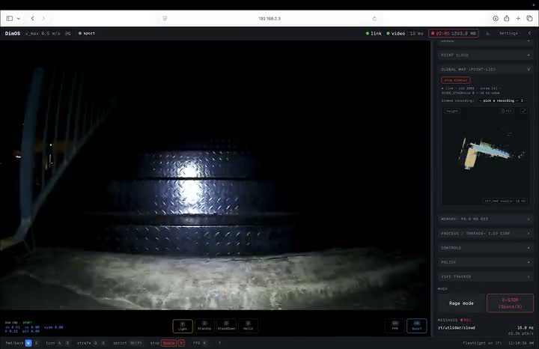Click the W forward key indicator
Viewport: 539px width, 349px height.
[28, 343]
